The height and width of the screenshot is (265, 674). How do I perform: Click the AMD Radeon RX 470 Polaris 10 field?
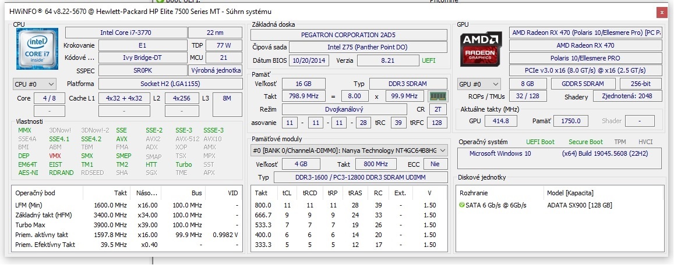coord(585,33)
